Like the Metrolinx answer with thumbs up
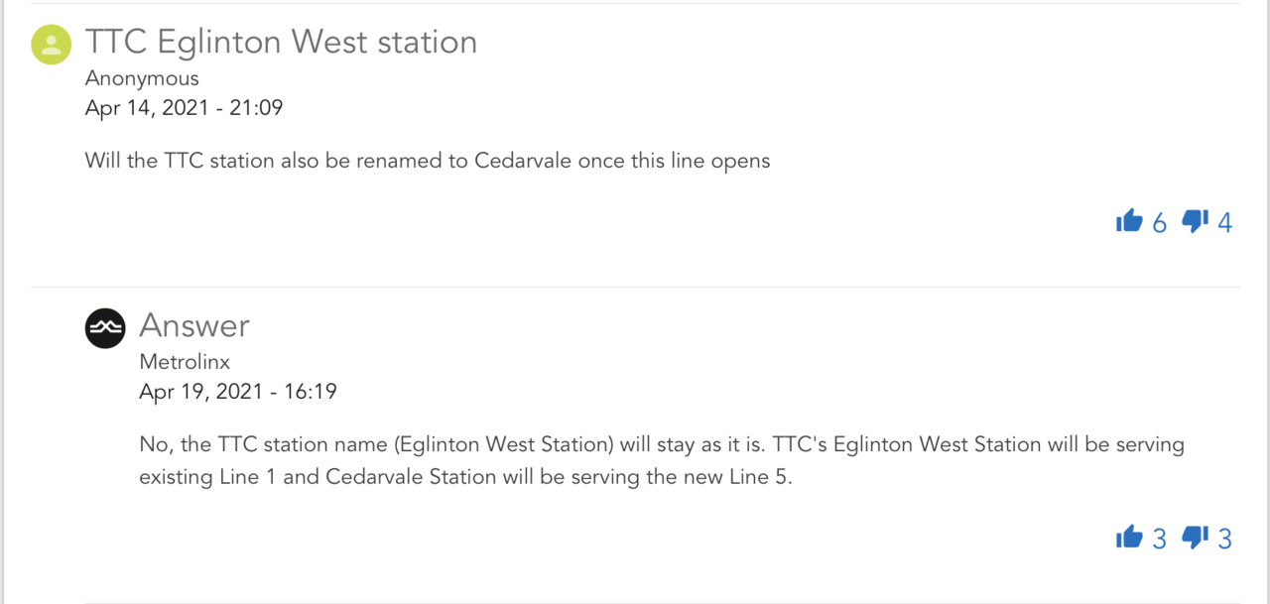1270x604 pixels. coord(1129,538)
